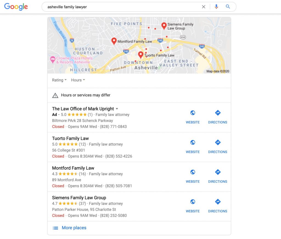The width and height of the screenshot is (281, 239).
Task: Click the blue magnifier search icon
Action: click(x=228, y=7)
